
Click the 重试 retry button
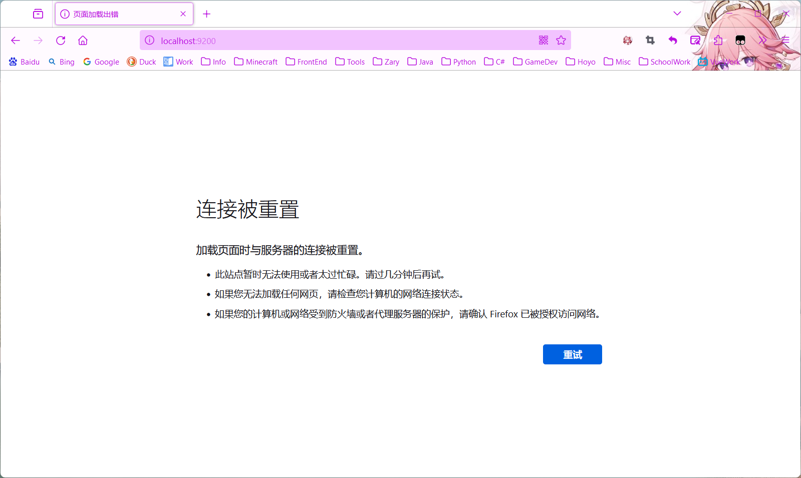573,354
